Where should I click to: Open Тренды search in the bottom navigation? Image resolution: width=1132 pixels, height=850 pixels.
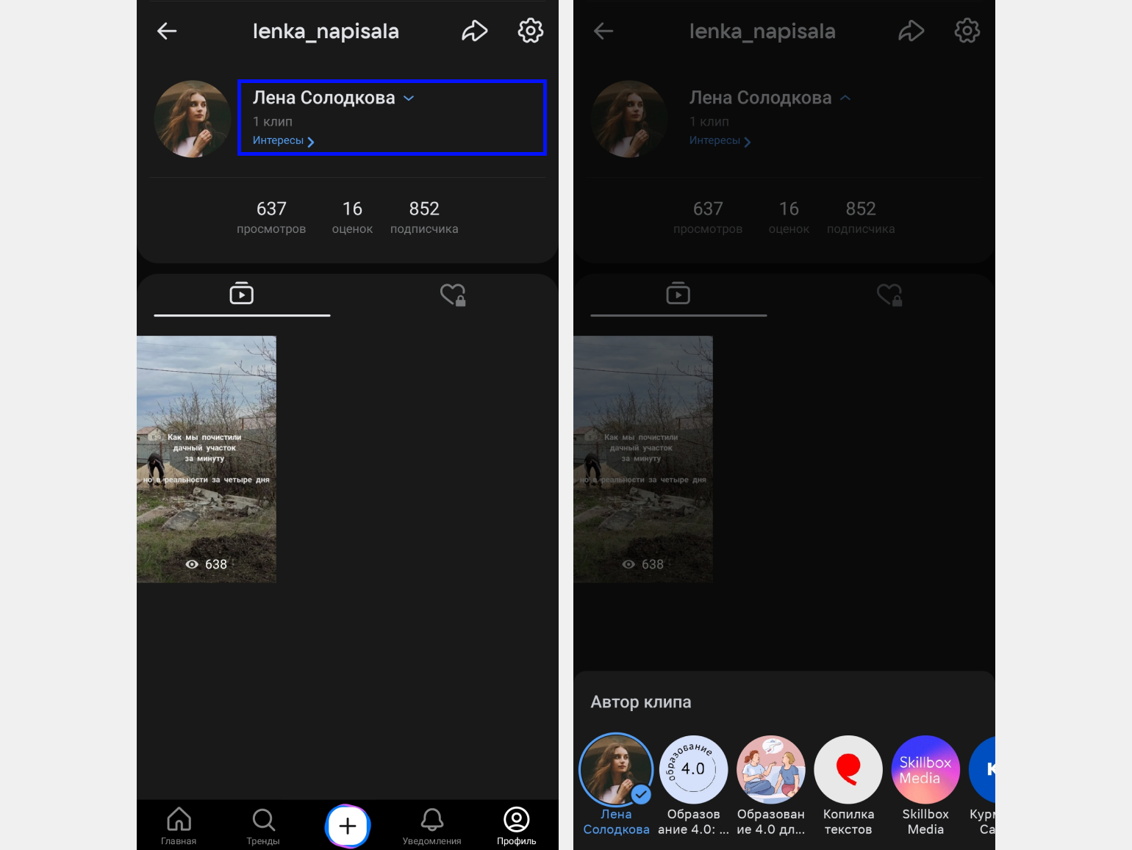coord(263,826)
